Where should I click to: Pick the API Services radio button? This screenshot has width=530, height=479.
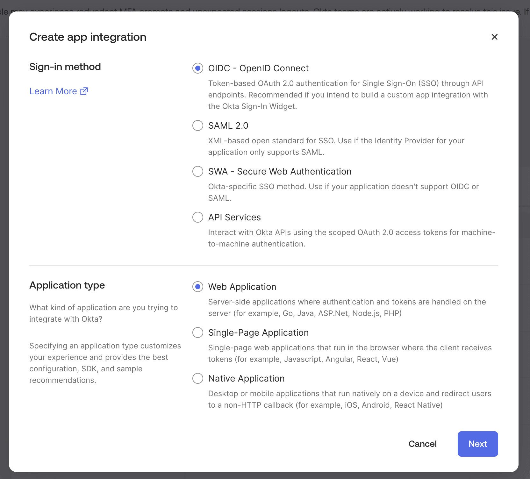click(198, 217)
